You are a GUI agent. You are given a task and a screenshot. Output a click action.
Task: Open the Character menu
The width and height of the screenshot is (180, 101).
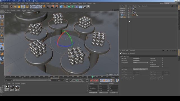[x=68, y=3]
